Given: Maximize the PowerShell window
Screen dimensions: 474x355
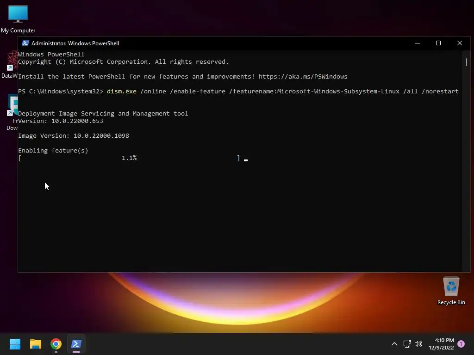Looking at the screenshot, I should (438, 43).
